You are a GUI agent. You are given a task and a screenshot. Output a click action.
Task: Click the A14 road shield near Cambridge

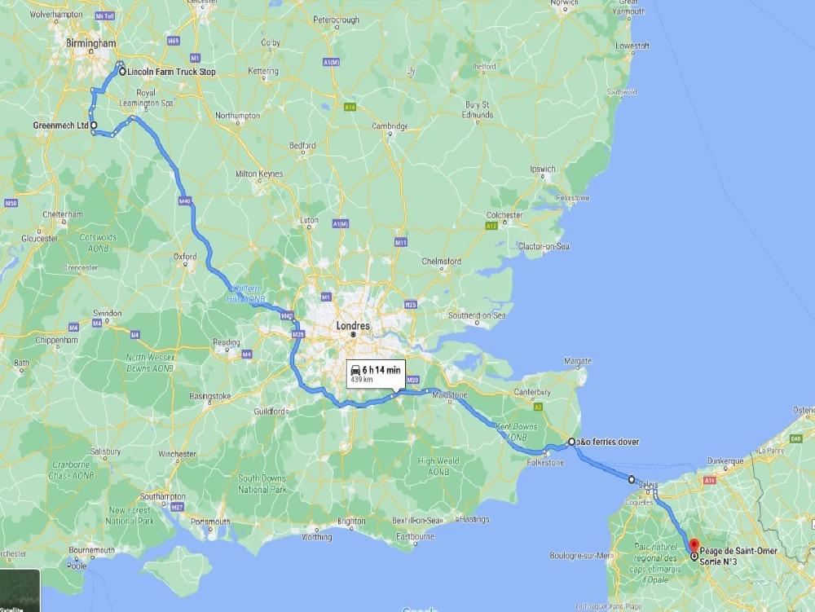[x=350, y=107]
